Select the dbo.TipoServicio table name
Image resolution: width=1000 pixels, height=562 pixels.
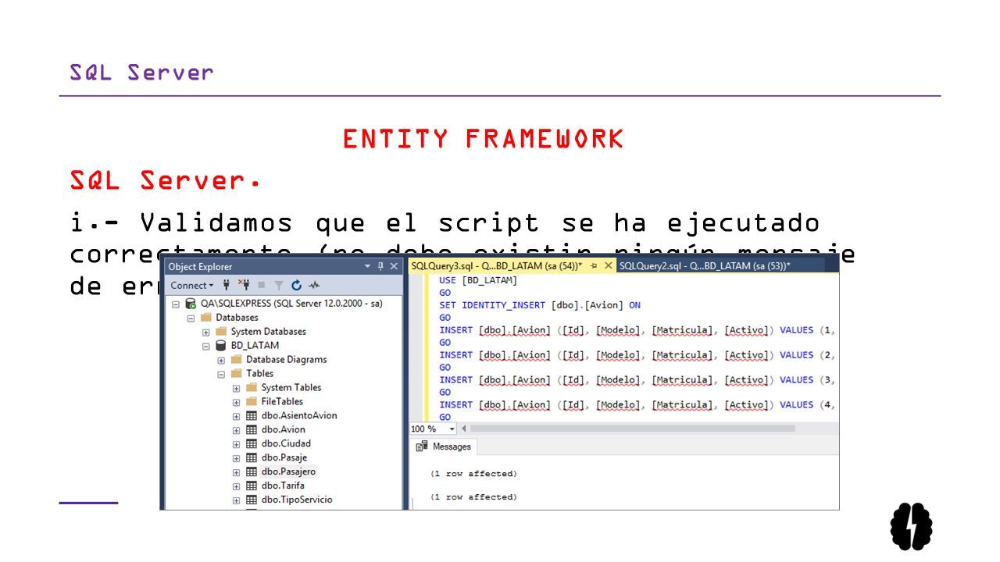(297, 500)
